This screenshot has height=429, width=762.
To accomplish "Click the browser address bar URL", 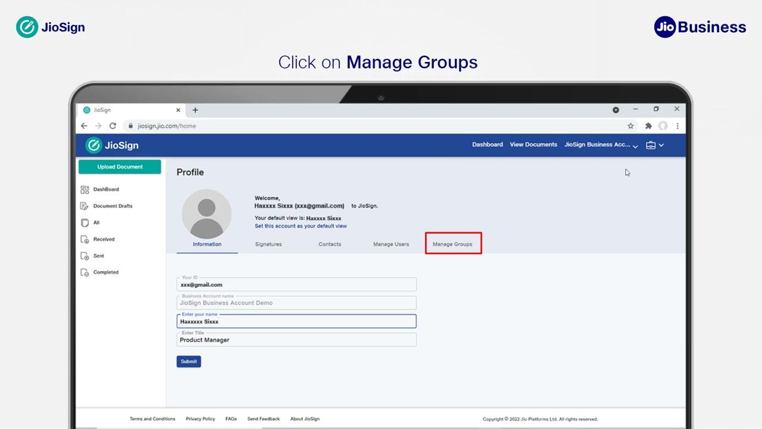I will click(x=167, y=126).
